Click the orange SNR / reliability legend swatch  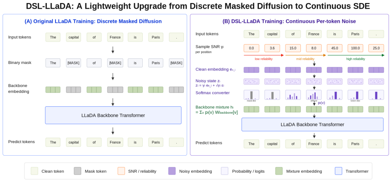coord(121,171)
